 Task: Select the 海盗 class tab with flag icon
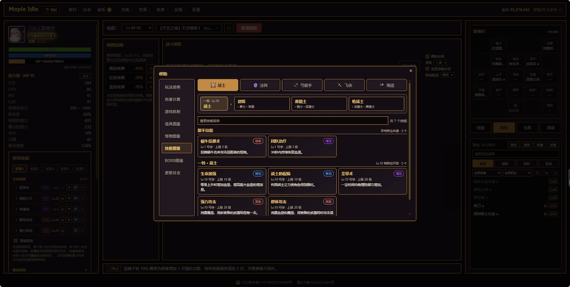click(x=386, y=85)
